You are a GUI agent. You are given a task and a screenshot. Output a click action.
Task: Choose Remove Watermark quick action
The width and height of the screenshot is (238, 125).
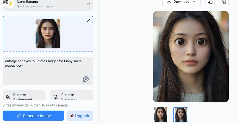tap(72, 95)
